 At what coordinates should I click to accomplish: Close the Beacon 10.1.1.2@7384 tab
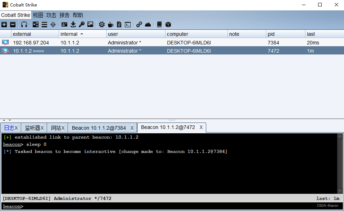(132, 128)
